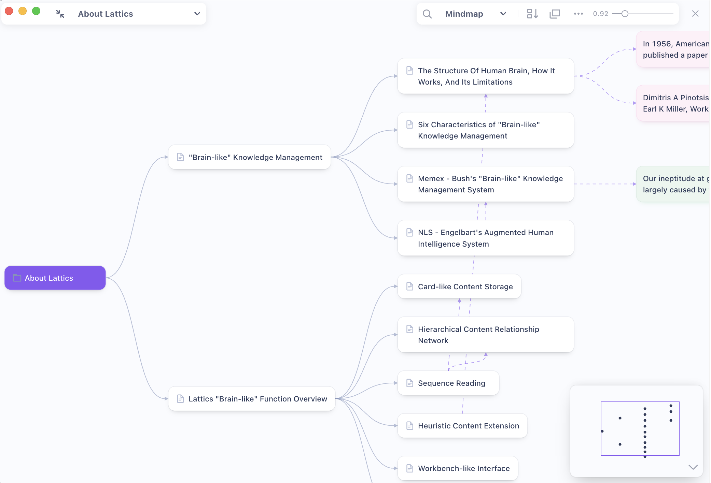The image size is (711, 483).
Task: Click document icon of NLS Engelbart node
Action: coord(410,233)
